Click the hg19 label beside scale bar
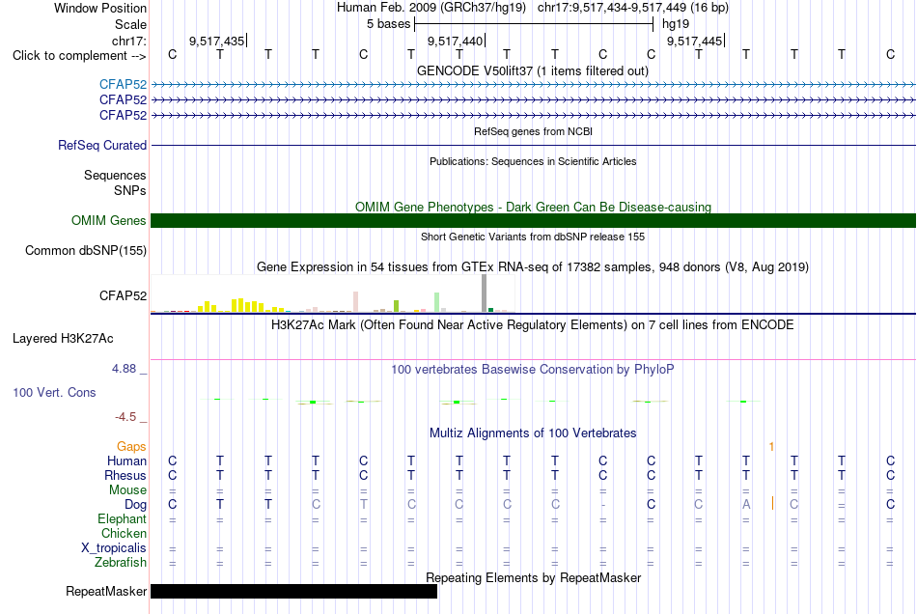 click(x=676, y=24)
